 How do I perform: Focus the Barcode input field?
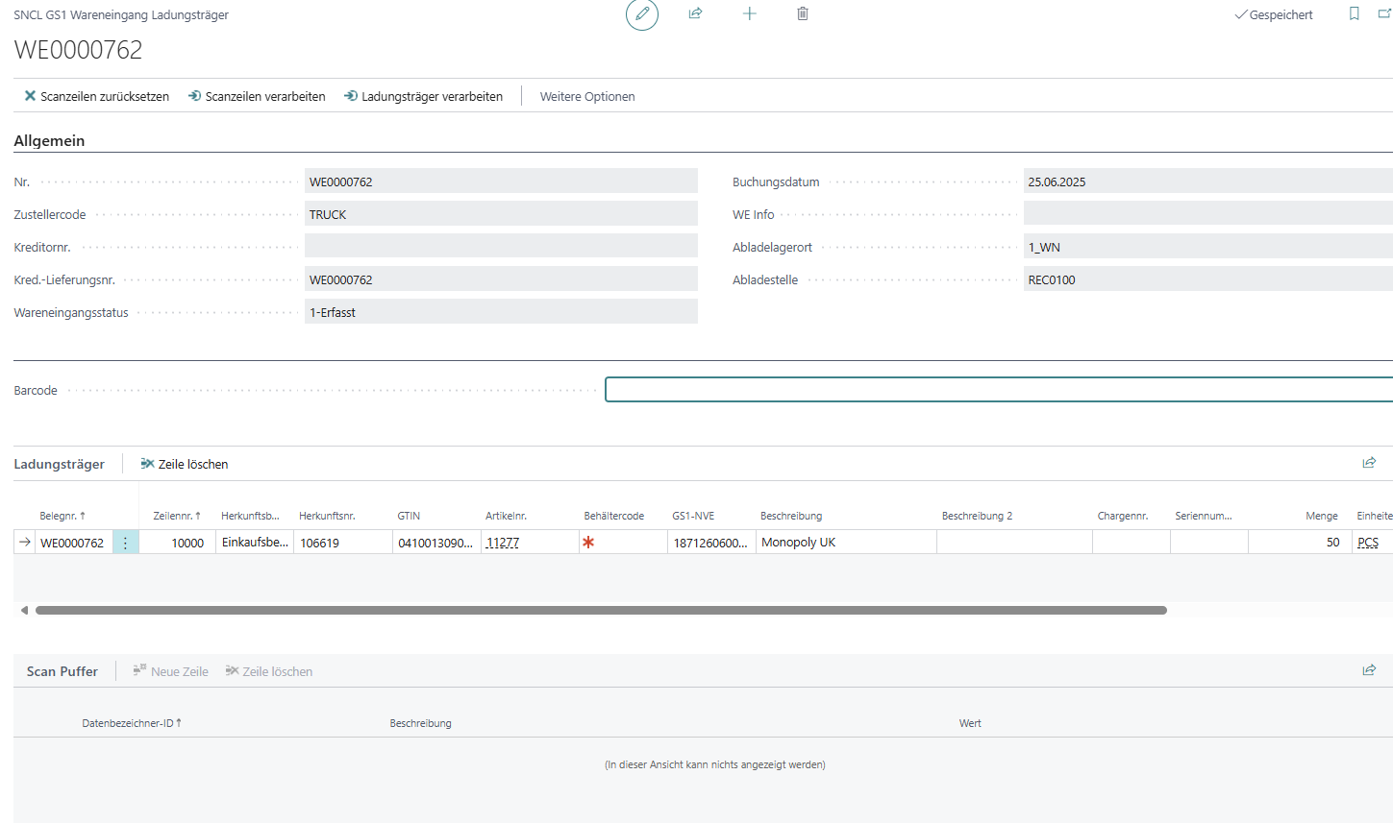coord(998,389)
